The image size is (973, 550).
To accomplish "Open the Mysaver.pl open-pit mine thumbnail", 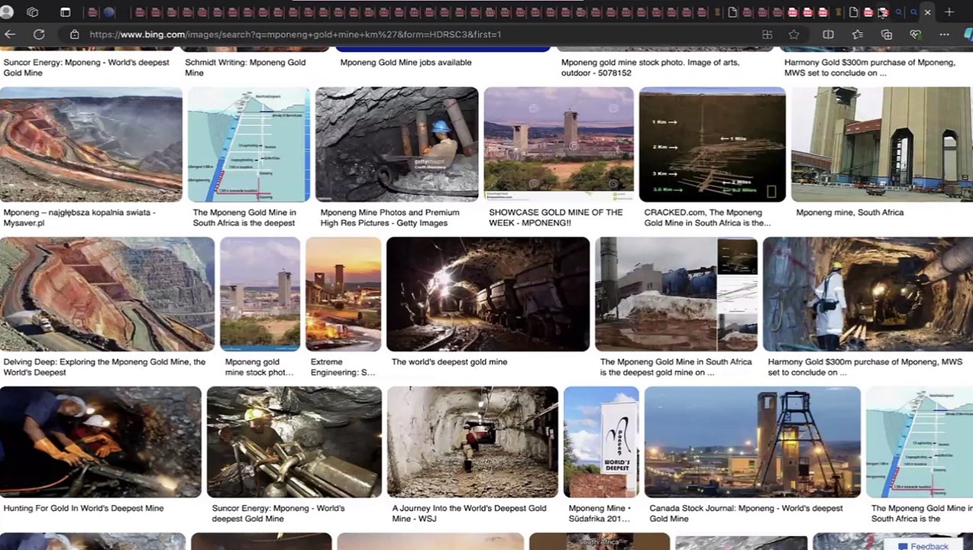I will tap(91, 144).
